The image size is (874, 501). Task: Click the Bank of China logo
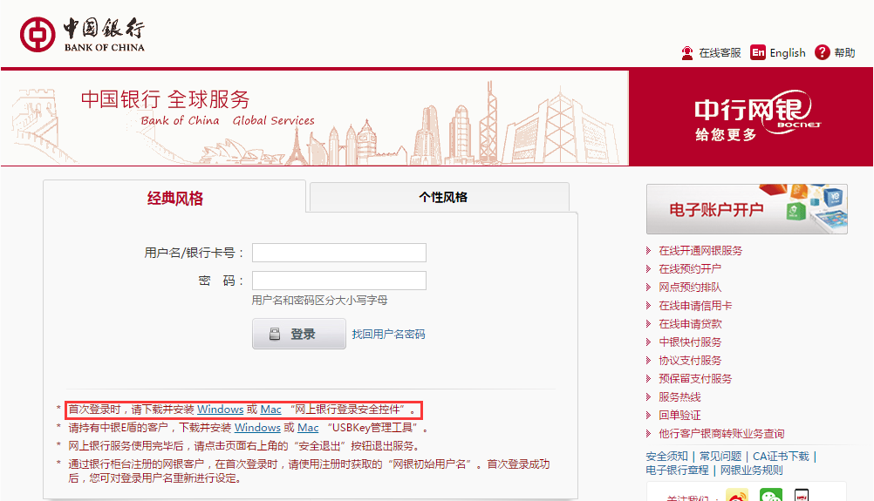[82, 33]
